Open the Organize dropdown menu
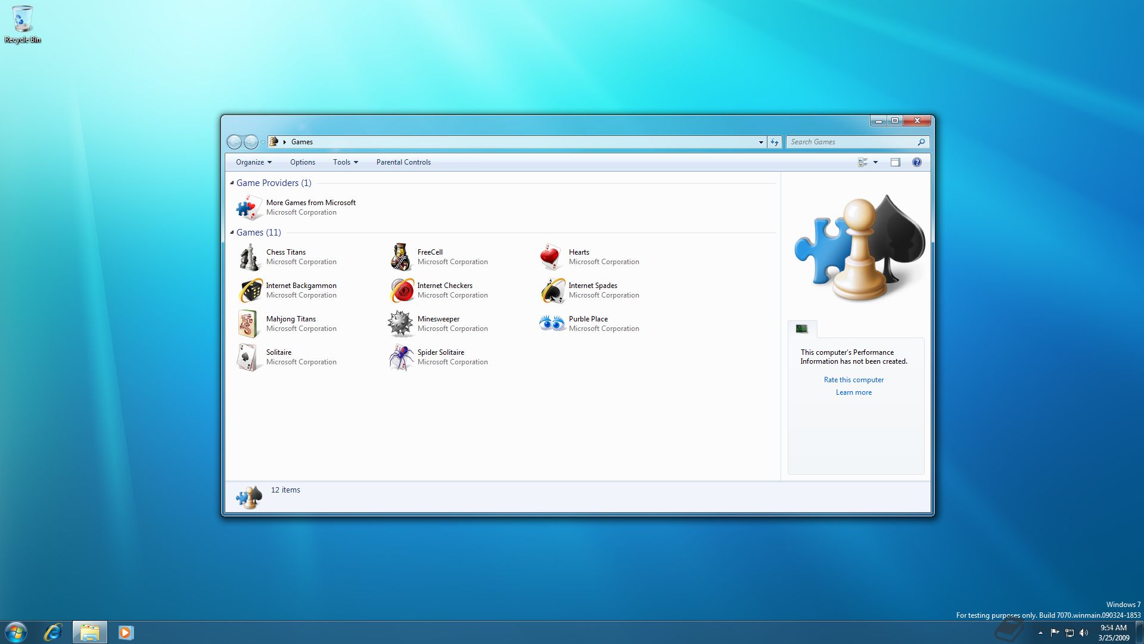The image size is (1144, 644). [x=253, y=162]
